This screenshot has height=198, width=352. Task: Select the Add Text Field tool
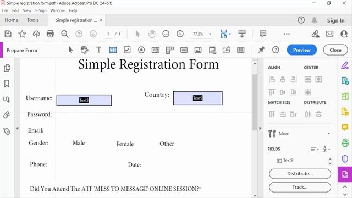[113, 50]
